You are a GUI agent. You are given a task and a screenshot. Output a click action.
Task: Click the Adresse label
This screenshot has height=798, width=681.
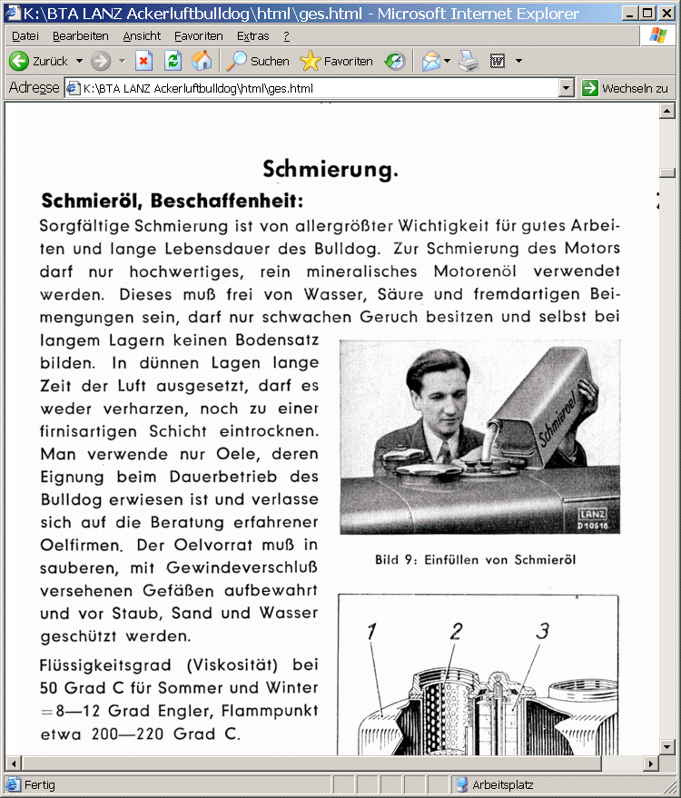click(35, 88)
